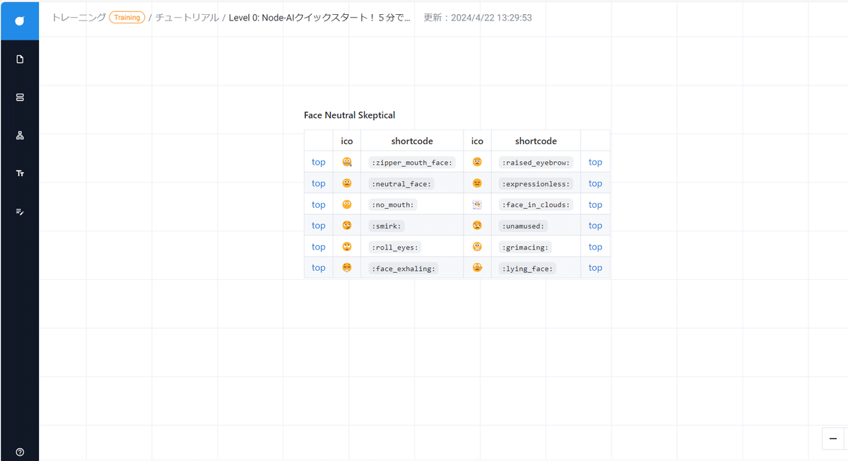This screenshot has height=461, width=848.
Task: Follow the top link left of :neutral_face:
Action: [x=319, y=183]
